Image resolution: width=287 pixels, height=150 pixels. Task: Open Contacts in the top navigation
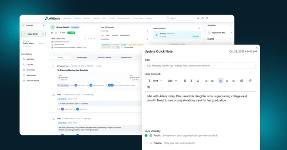tap(77, 18)
